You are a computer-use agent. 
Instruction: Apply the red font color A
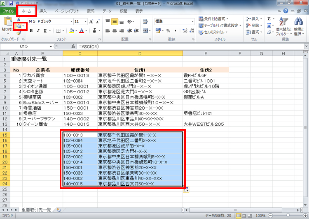coord(82,31)
